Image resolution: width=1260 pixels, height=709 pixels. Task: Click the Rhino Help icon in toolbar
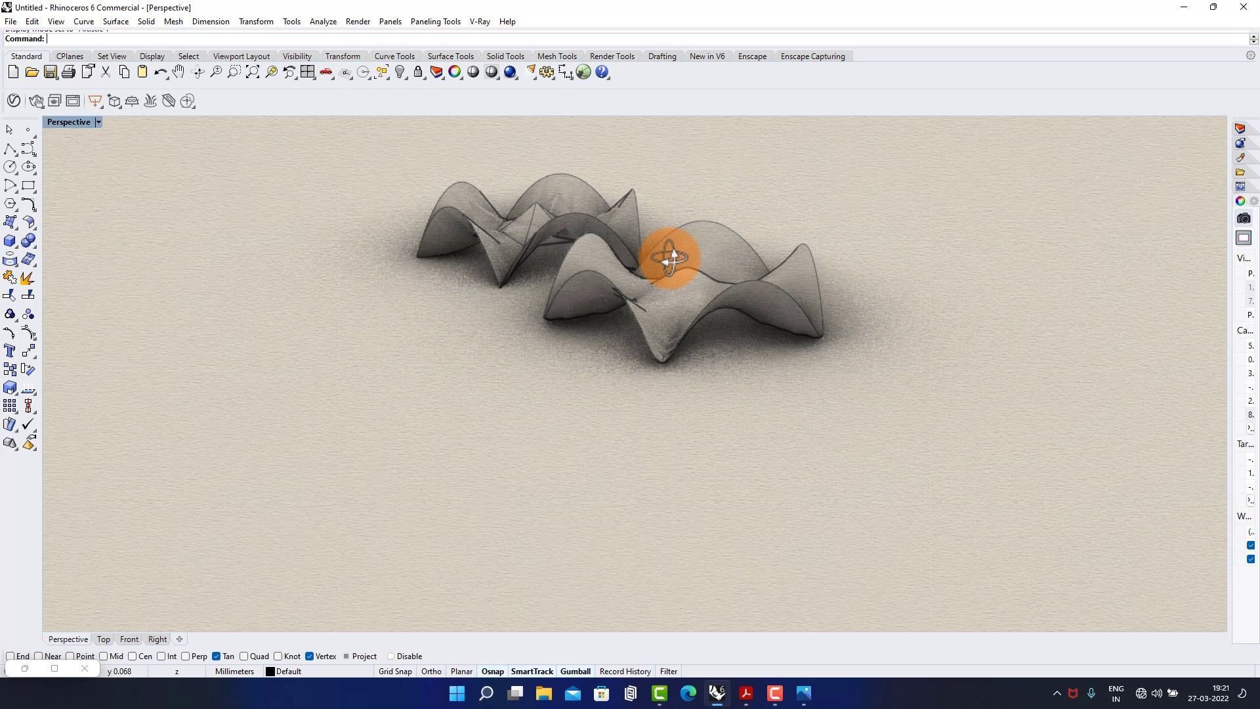click(x=602, y=72)
